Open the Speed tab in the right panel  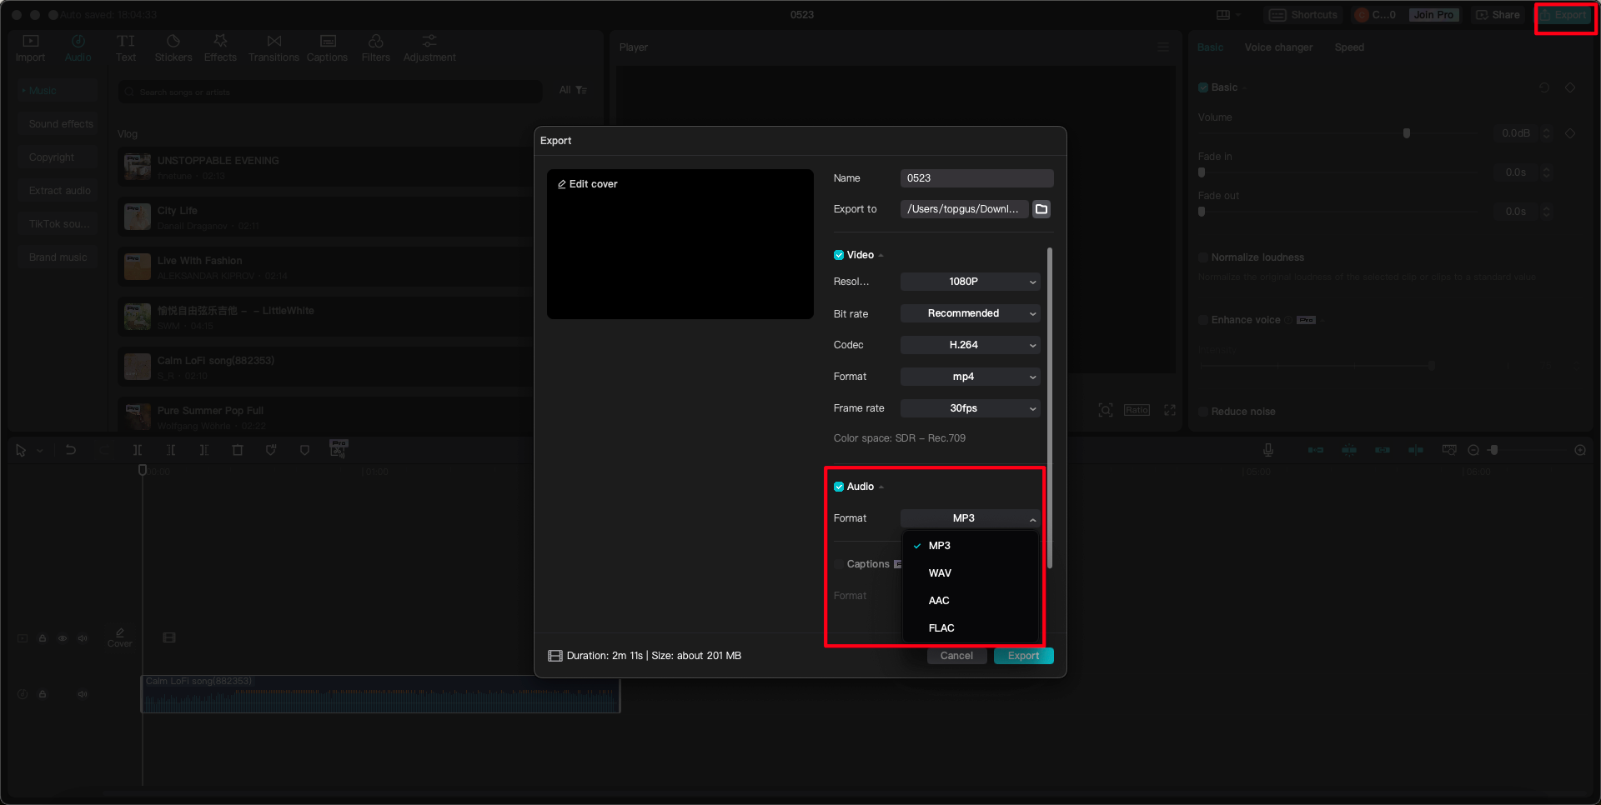click(1349, 47)
